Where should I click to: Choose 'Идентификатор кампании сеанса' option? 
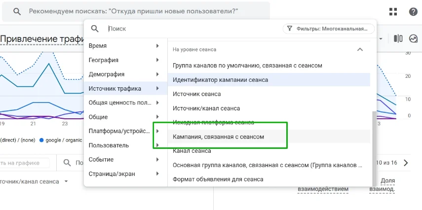click(x=220, y=79)
